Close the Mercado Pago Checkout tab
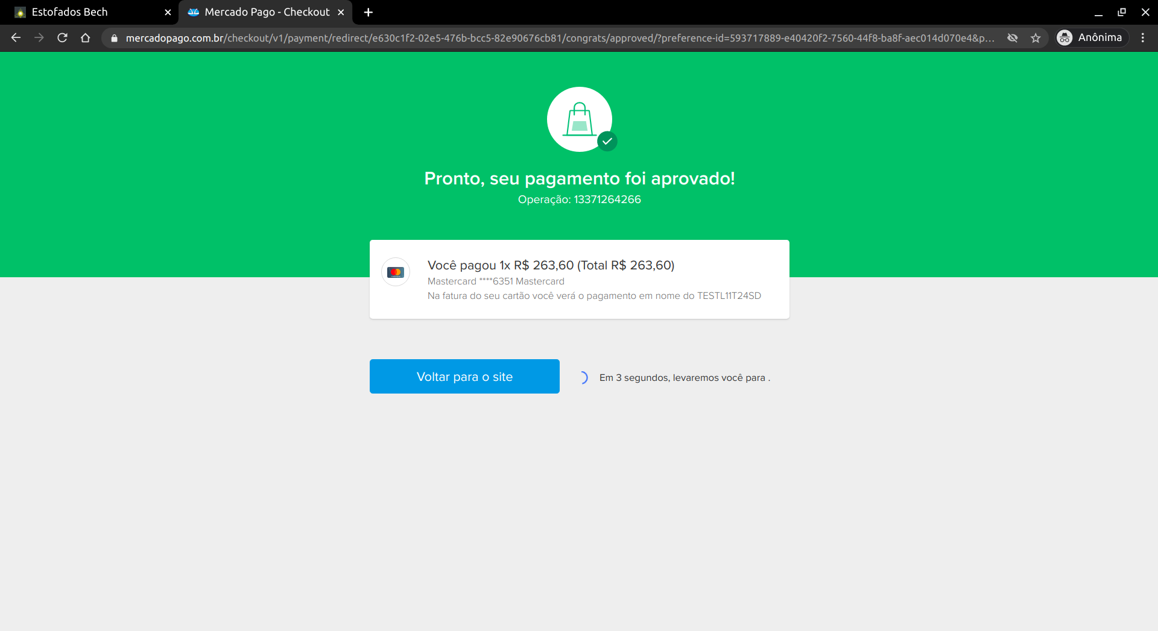The image size is (1158, 631). (x=341, y=12)
